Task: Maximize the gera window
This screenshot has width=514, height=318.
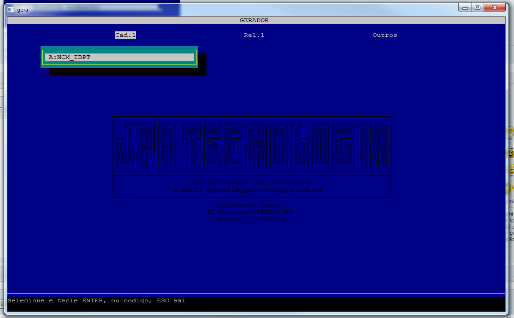Action: coord(477,7)
